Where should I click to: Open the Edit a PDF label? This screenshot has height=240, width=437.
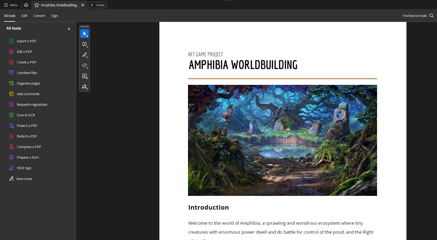[x=25, y=52]
